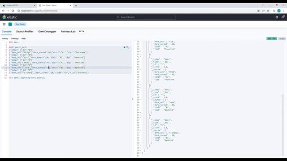Click the Elastic logo
Screen dimensions: 287x161
pos(9,17)
